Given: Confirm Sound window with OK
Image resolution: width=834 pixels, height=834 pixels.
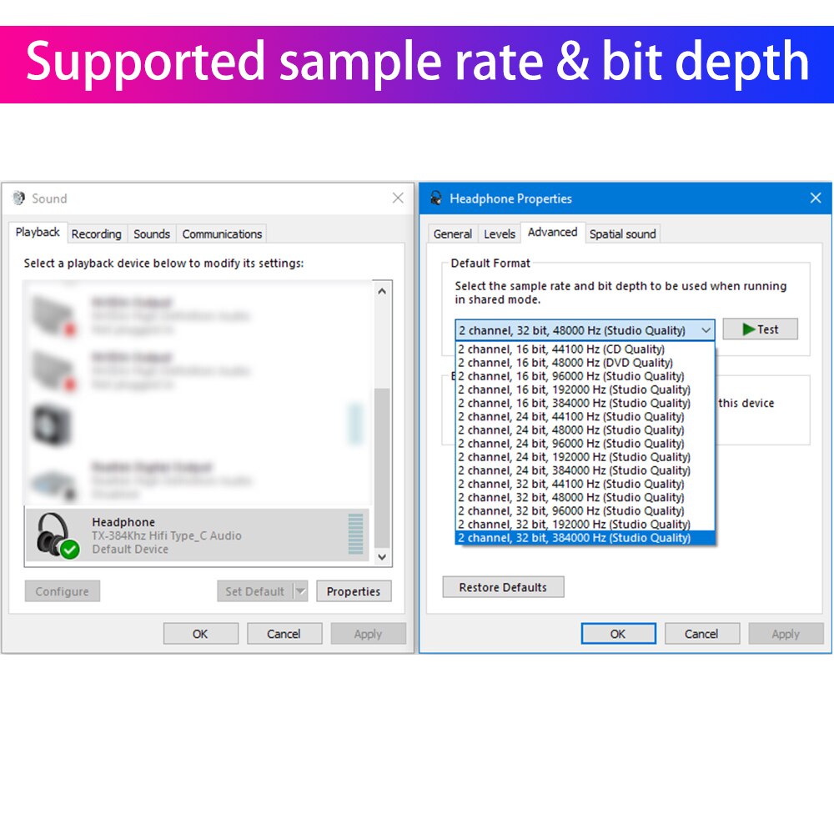Looking at the screenshot, I should pyautogui.click(x=200, y=634).
